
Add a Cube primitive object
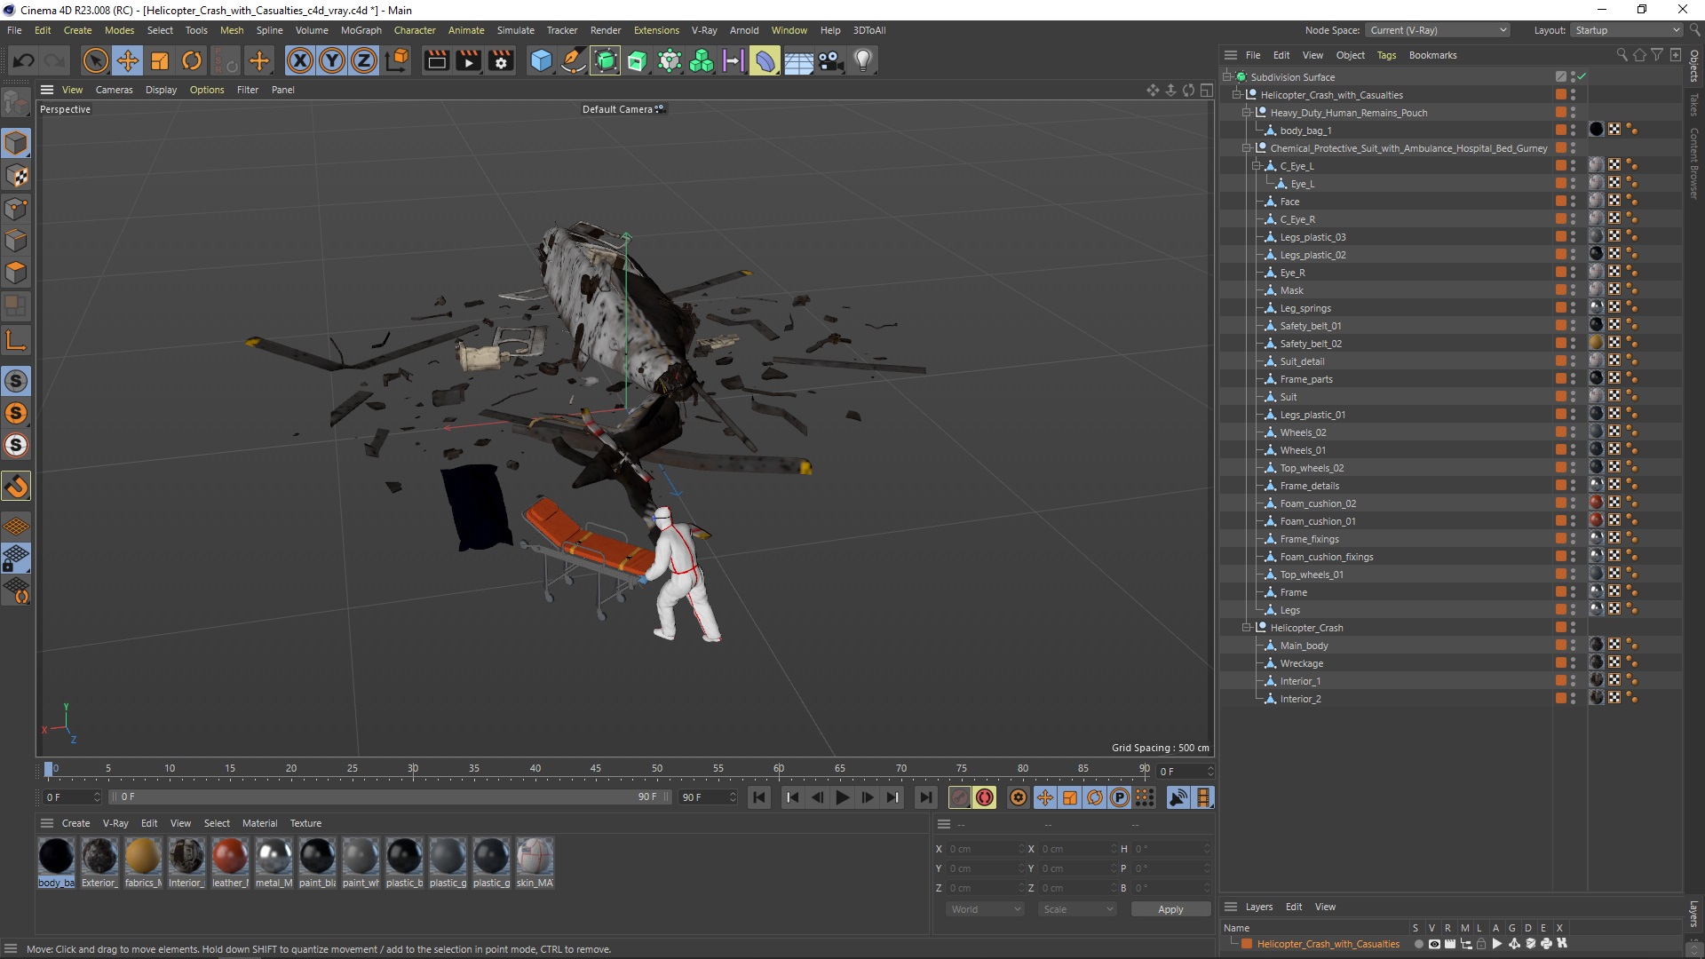(x=541, y=60)
